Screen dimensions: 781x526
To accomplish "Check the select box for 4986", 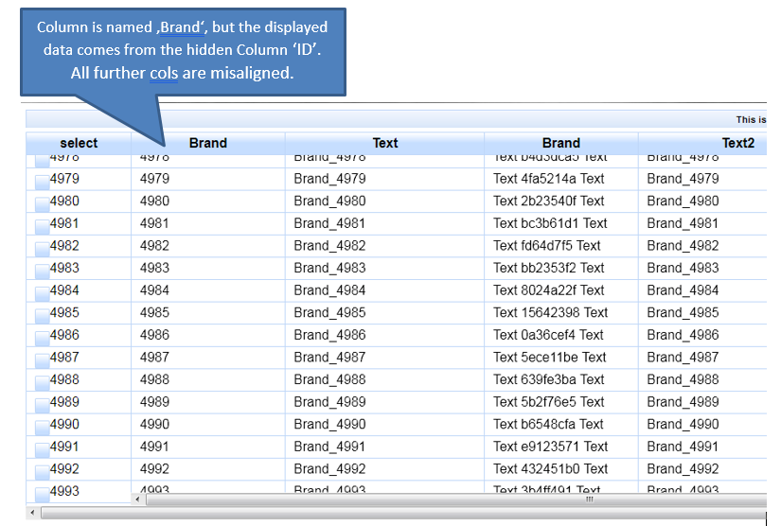I will click(x=43, y=339).
